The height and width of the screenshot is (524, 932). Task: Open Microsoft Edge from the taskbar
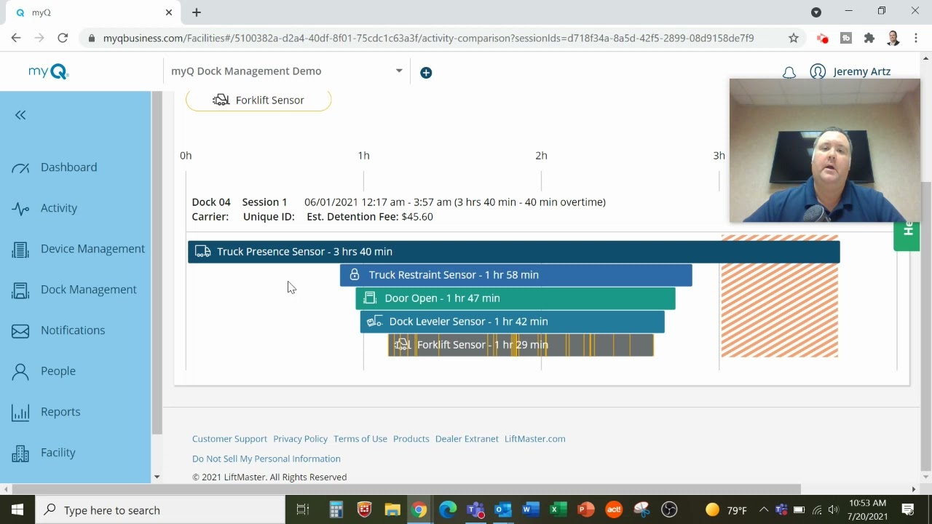(447, 510)
